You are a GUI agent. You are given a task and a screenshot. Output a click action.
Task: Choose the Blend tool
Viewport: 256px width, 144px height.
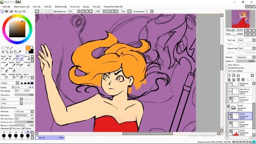(x=12, y=70)
